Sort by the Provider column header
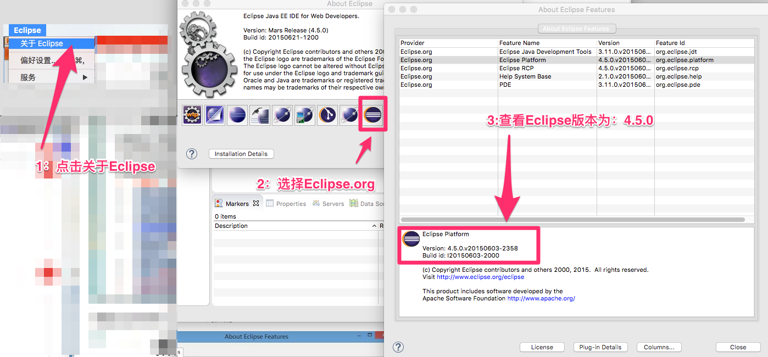The width and height of the screenshot is (768, 357). click(448, 43)
